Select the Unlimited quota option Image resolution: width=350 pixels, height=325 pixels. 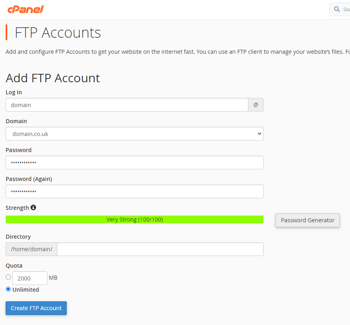(8, 289)
